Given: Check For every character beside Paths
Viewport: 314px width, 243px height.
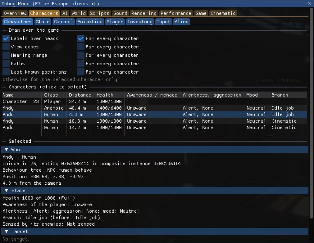Looking at the screenshot, I should [x=81, y=64].
